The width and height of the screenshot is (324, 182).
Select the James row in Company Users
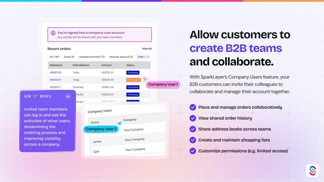click(x=128, y=141)
